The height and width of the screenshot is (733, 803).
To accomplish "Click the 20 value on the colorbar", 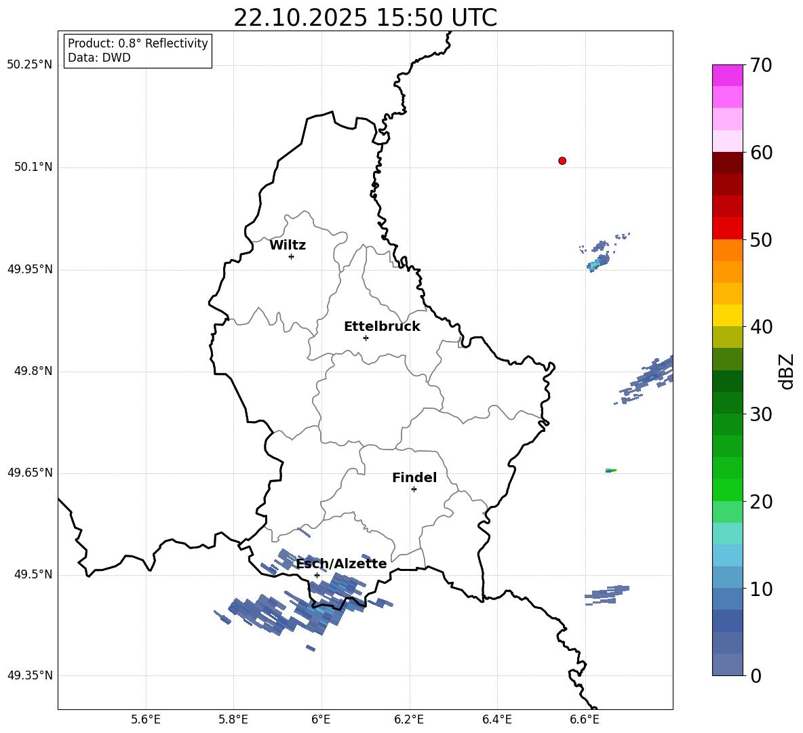I will (761, 502).
